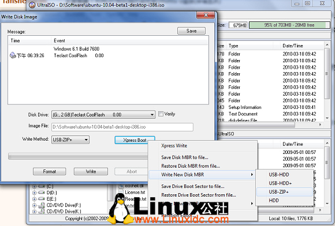The height and width of the screenshot is (226, 335).
Task: Choose Xpress Write from the menu
Action: [174, 146]
